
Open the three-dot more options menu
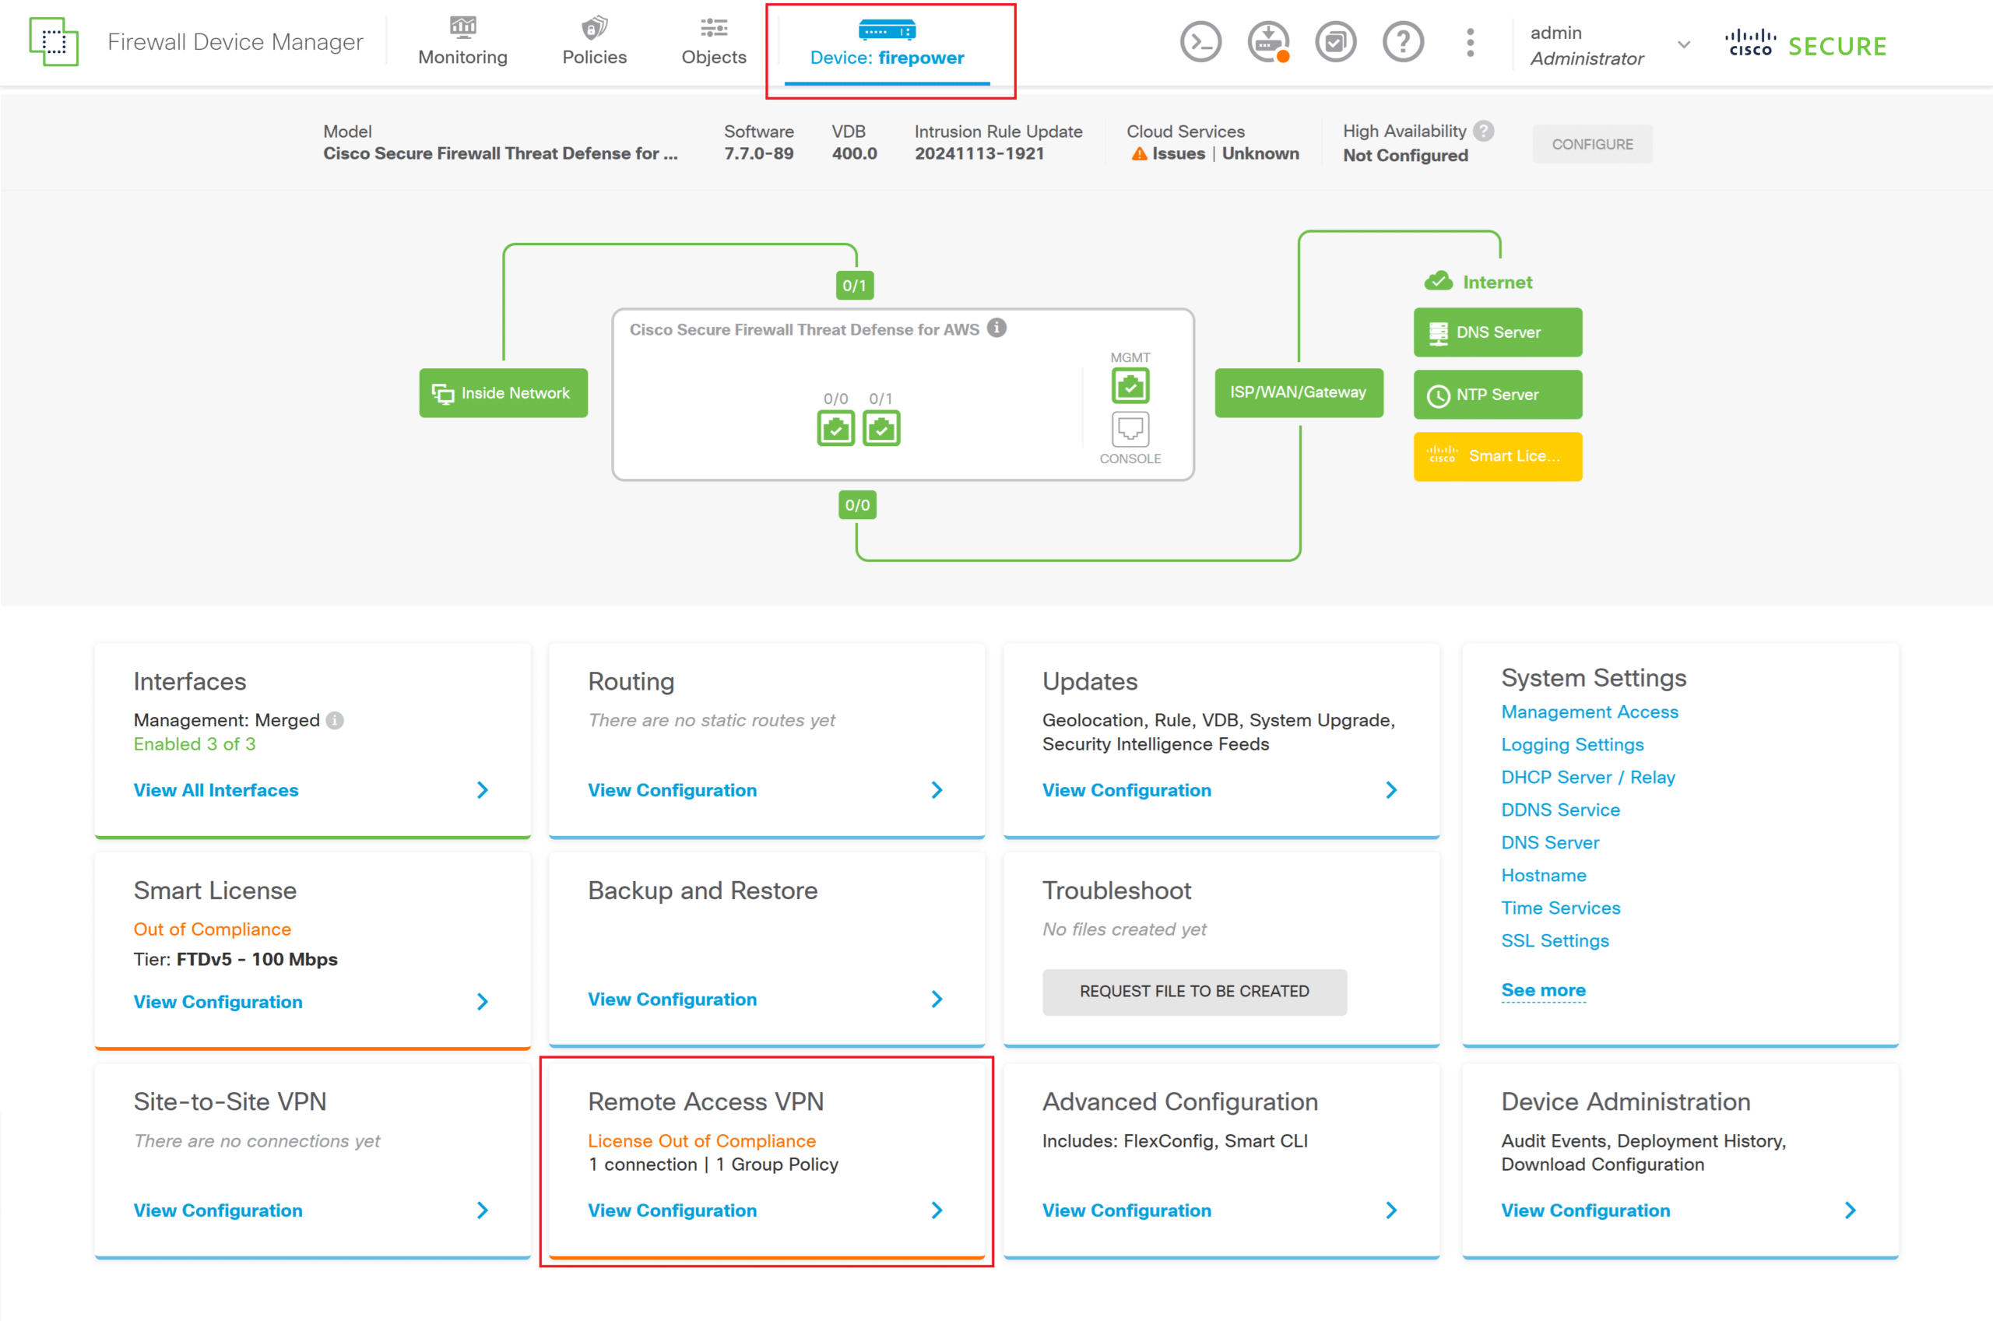pyautogui.click(x=1470, y=42)
